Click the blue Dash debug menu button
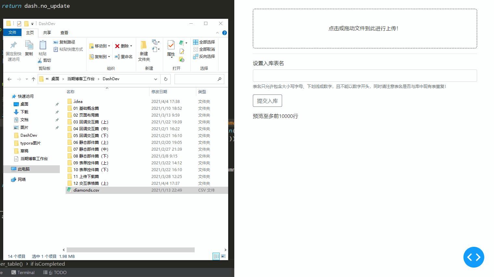This screenshot has height=277, width=494. (x=474, y=257)
